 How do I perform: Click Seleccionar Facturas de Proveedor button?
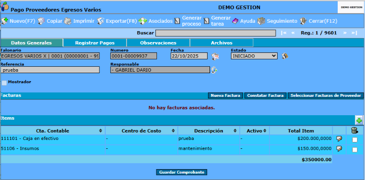tap(326, 95)
